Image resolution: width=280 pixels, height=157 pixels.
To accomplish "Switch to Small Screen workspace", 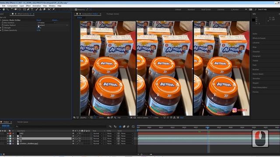I will point(206,10).
